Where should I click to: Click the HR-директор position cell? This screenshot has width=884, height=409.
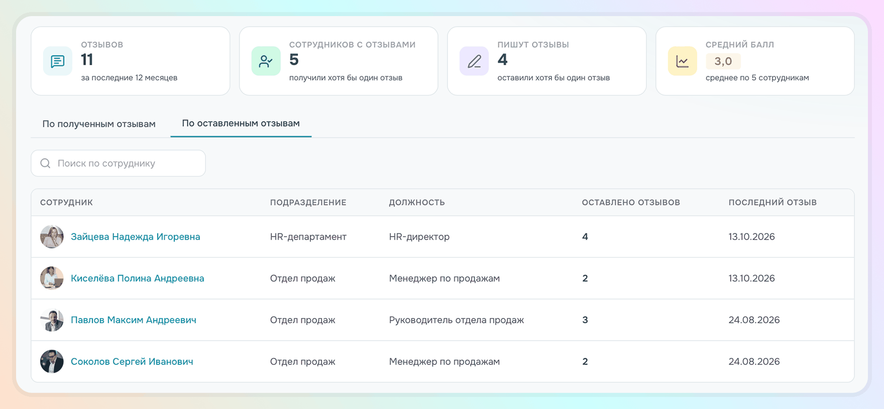[x=419, y=237]
